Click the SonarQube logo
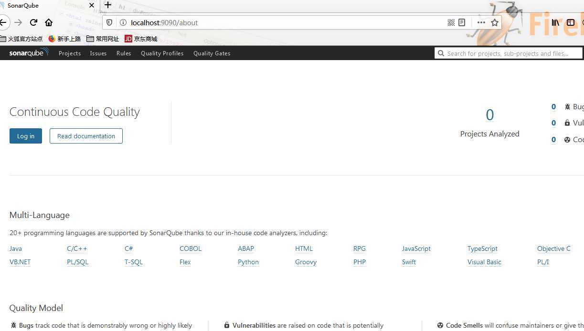 click(x=29, y=53)
